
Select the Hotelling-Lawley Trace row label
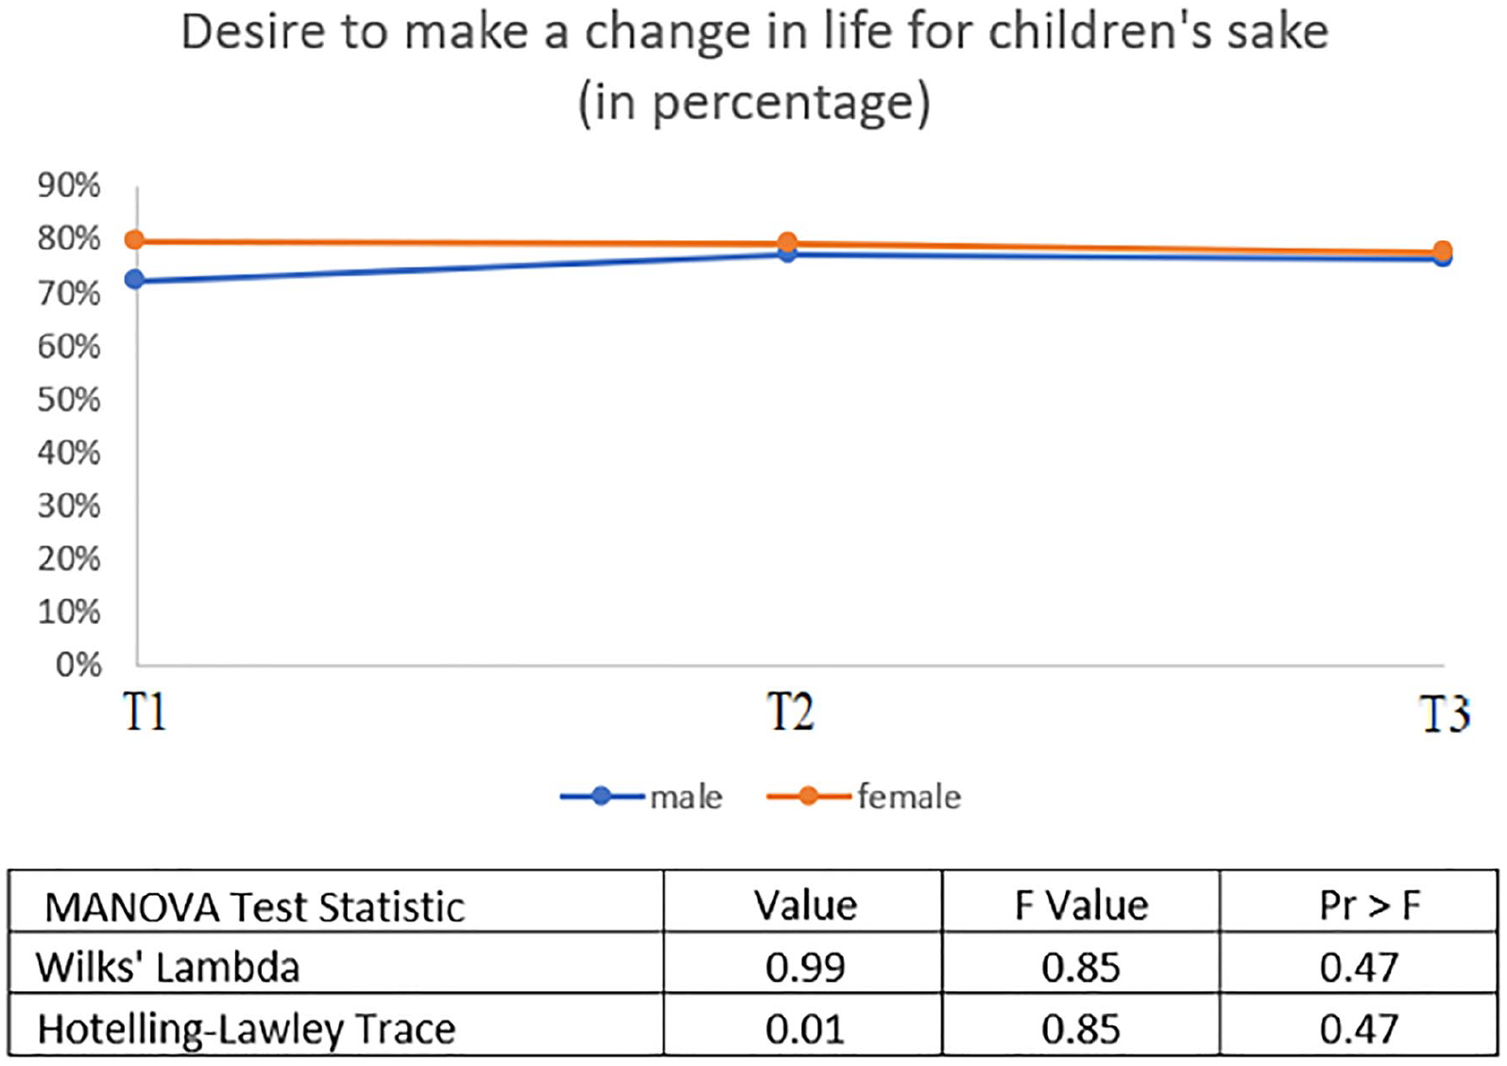tap(246, 1029)
